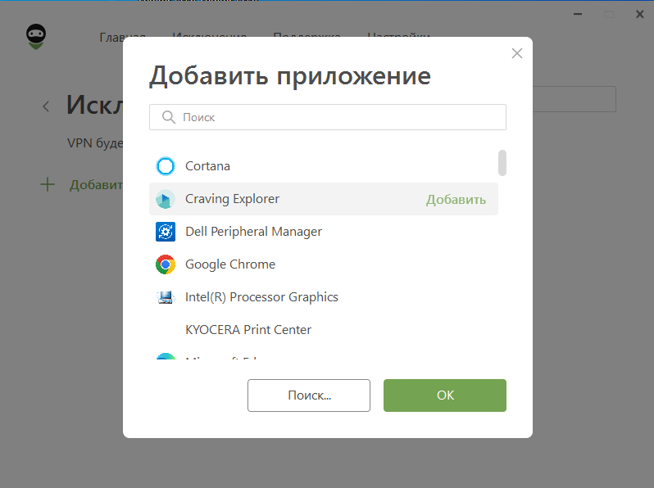Select Dell Peripheral Manager entry
Viewport: 654px width, 488px height.
324,232
